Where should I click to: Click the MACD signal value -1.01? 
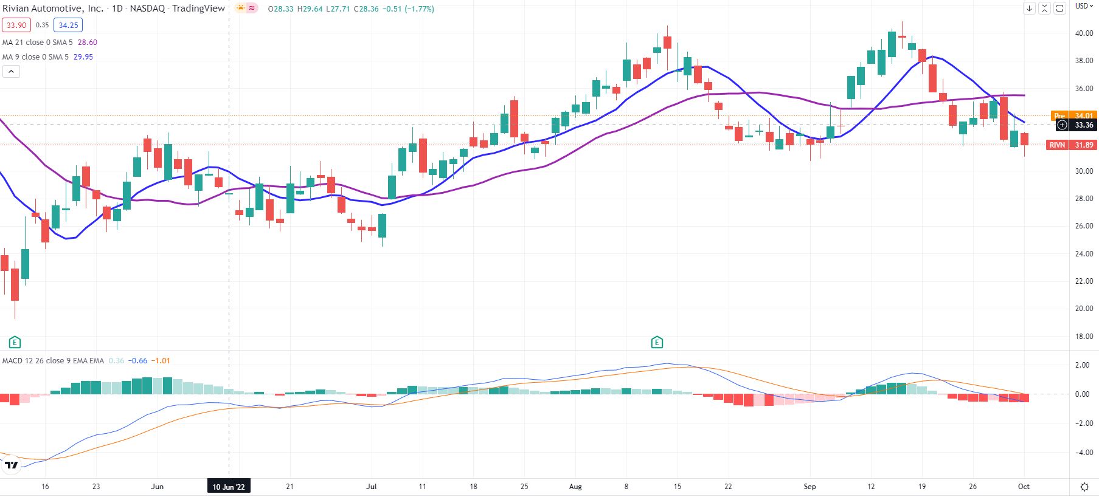[161, 361]
